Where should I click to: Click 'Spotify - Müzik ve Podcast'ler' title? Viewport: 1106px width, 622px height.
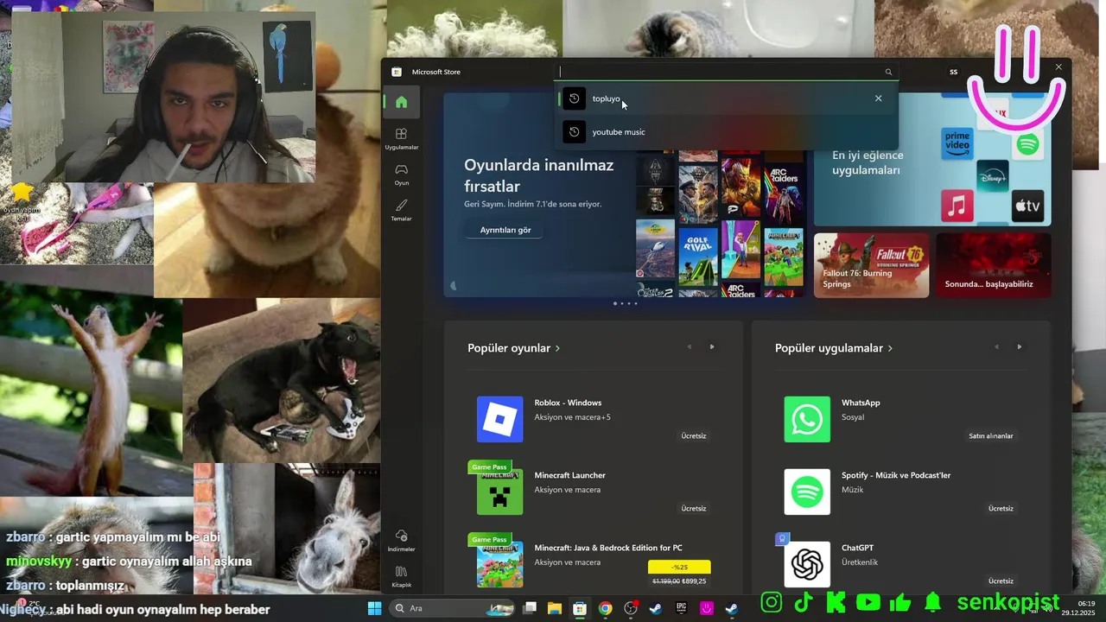point(896,475)
